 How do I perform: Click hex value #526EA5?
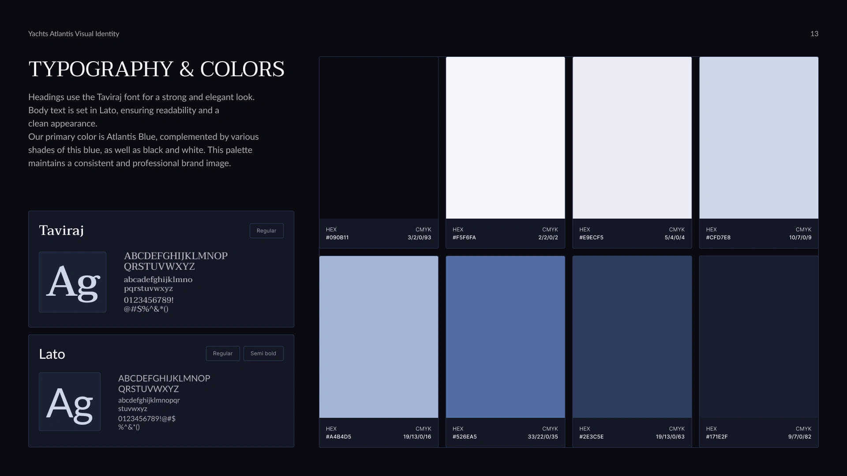465,437
